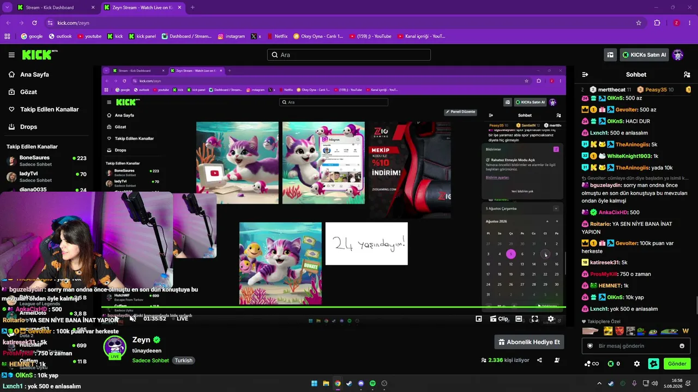Open Steam from the taskbar
698x392 pixels.
(x=349, y=383)
